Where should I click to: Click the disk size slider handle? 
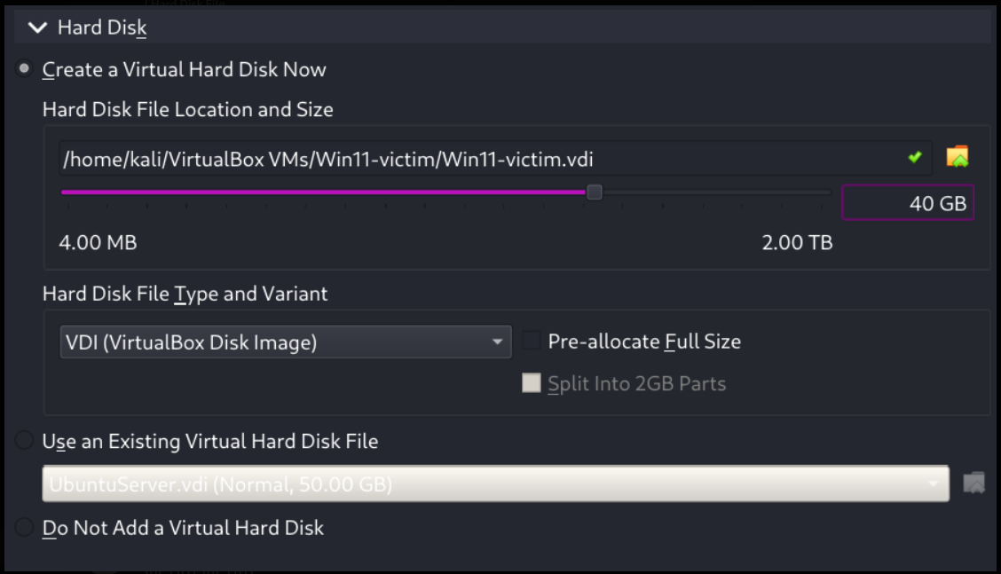click(595, 192)
